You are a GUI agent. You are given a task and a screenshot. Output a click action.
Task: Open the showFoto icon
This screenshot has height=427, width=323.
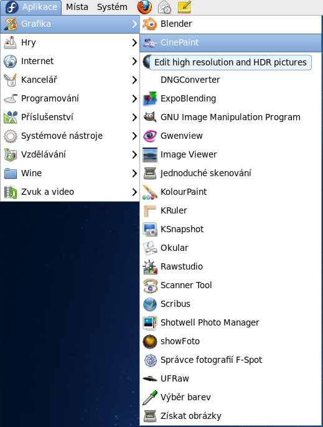(149, 341)
